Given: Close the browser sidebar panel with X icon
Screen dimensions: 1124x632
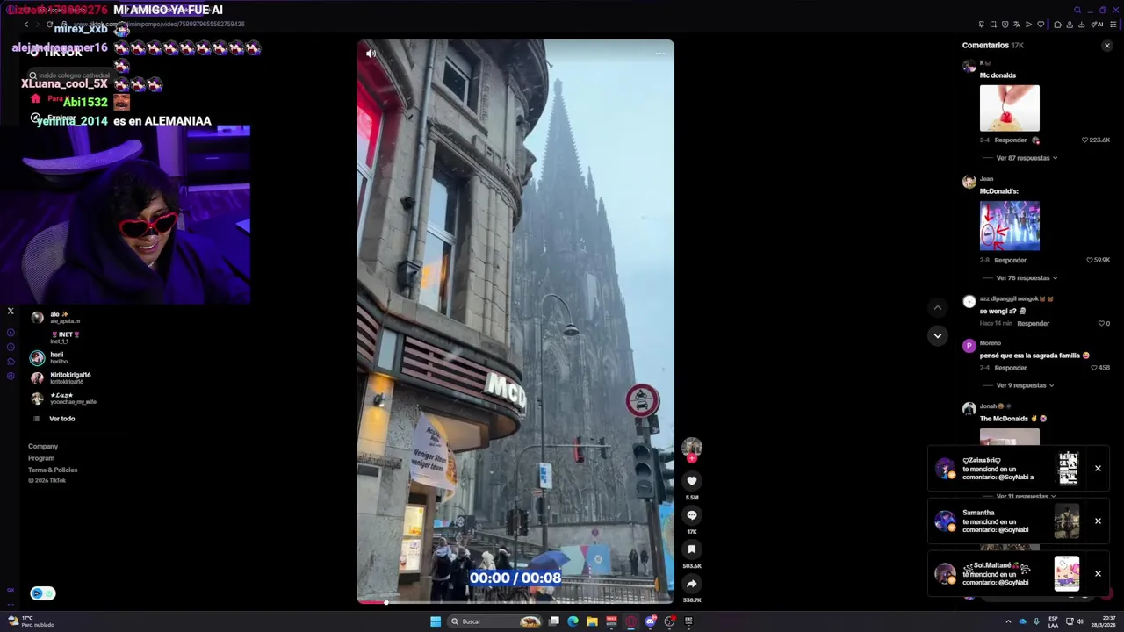Looking at the screenshot, I should pos(11,311).
